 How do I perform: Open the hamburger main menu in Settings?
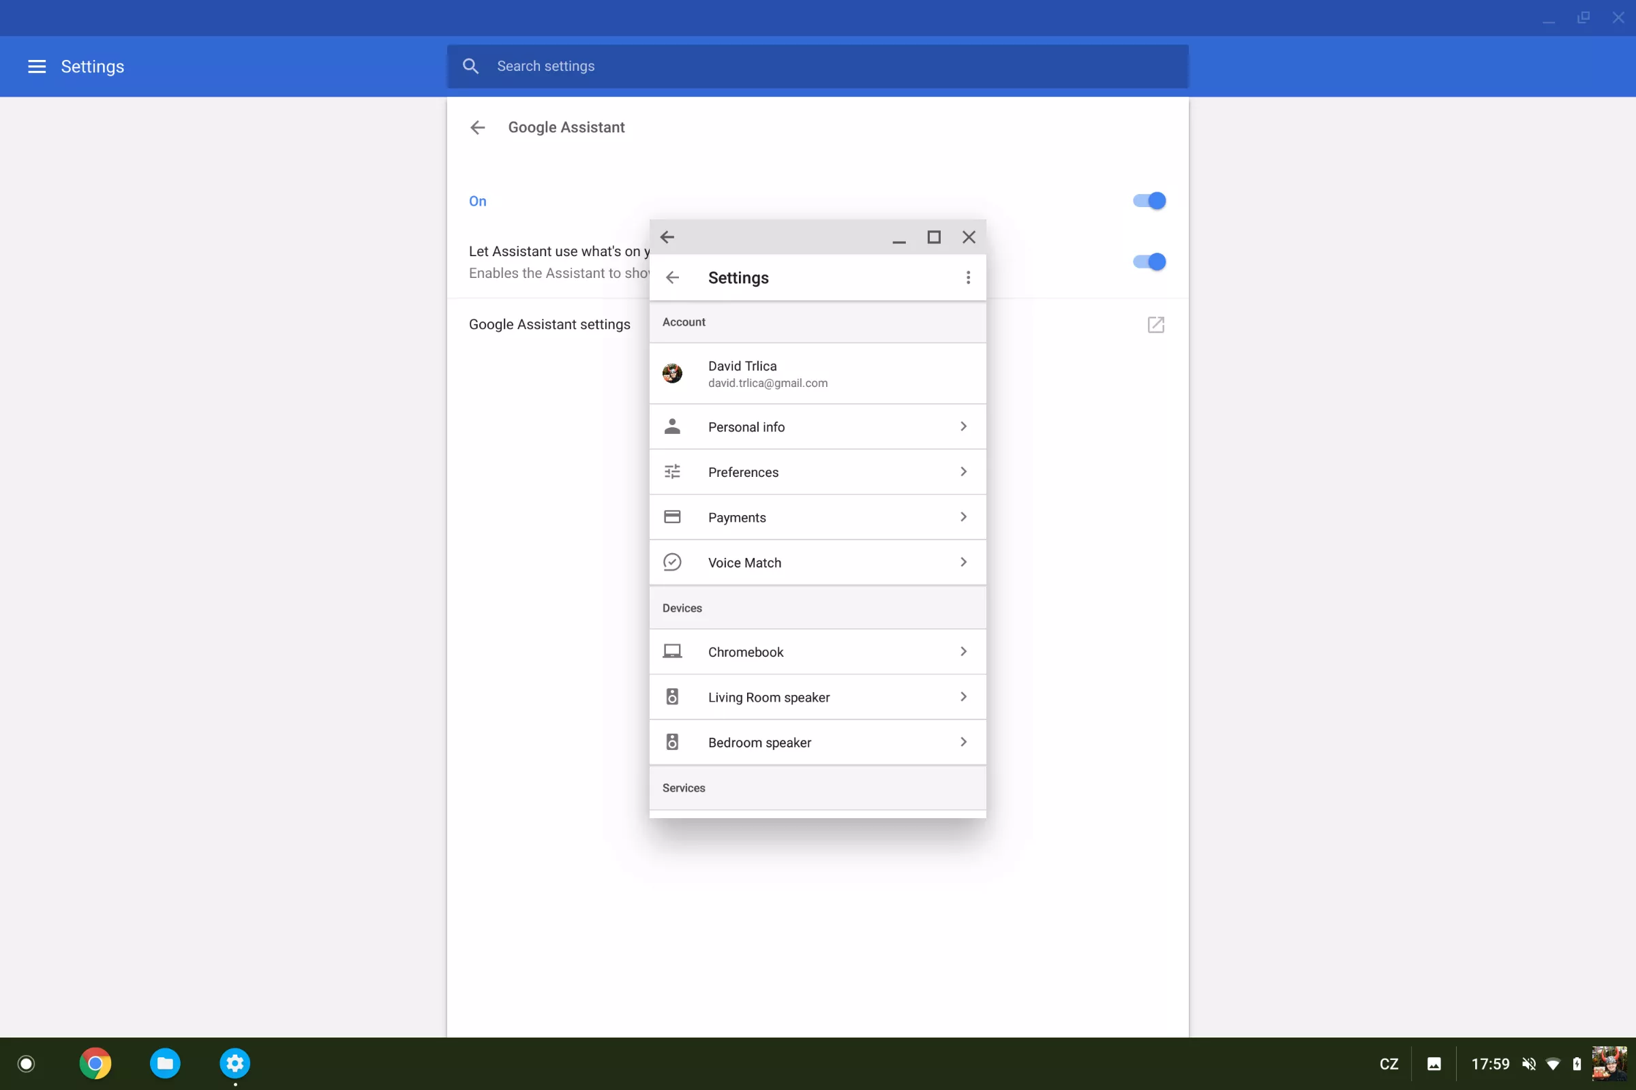click(37, 66)
